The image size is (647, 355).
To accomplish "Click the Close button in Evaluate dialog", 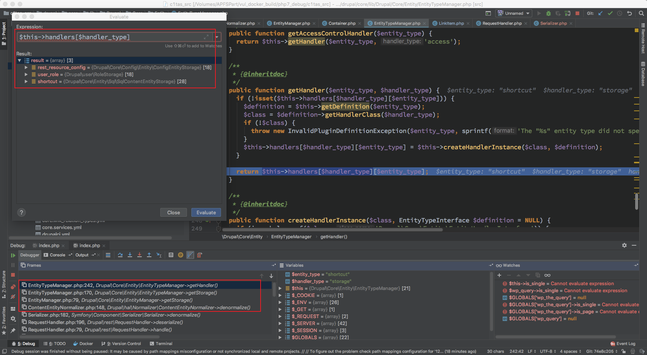I will tap(173, 212).
